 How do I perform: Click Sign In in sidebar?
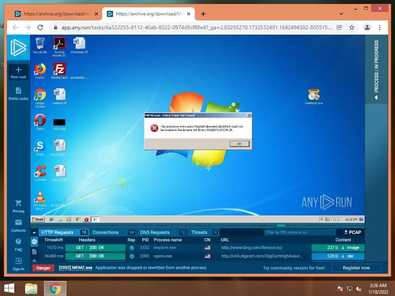click(x=19, y=264)
